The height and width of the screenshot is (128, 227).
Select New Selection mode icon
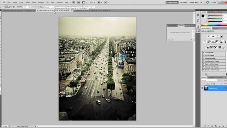[6, 7]
